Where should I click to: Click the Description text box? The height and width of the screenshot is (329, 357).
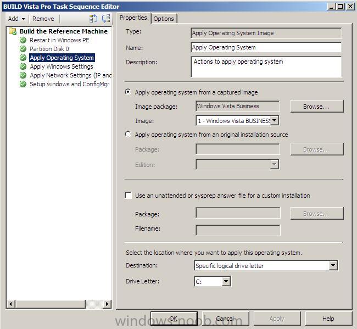(x=266, y=67)
